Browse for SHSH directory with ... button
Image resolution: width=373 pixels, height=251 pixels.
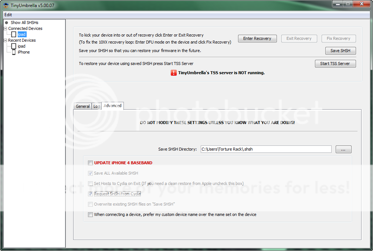coord(343,149)
